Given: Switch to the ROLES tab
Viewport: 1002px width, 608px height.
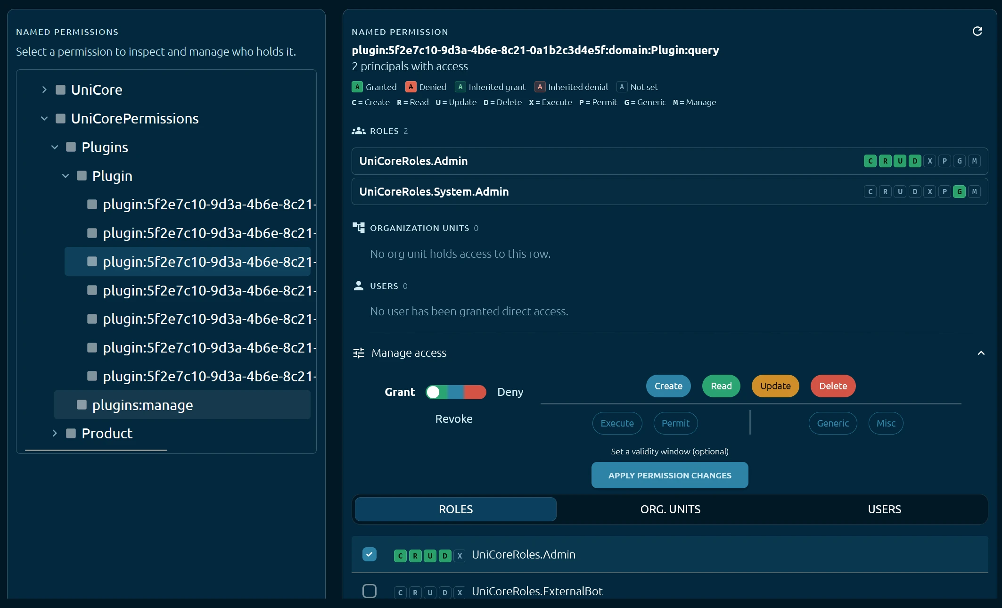Looking at the screenshot, I should pos(455,509).
